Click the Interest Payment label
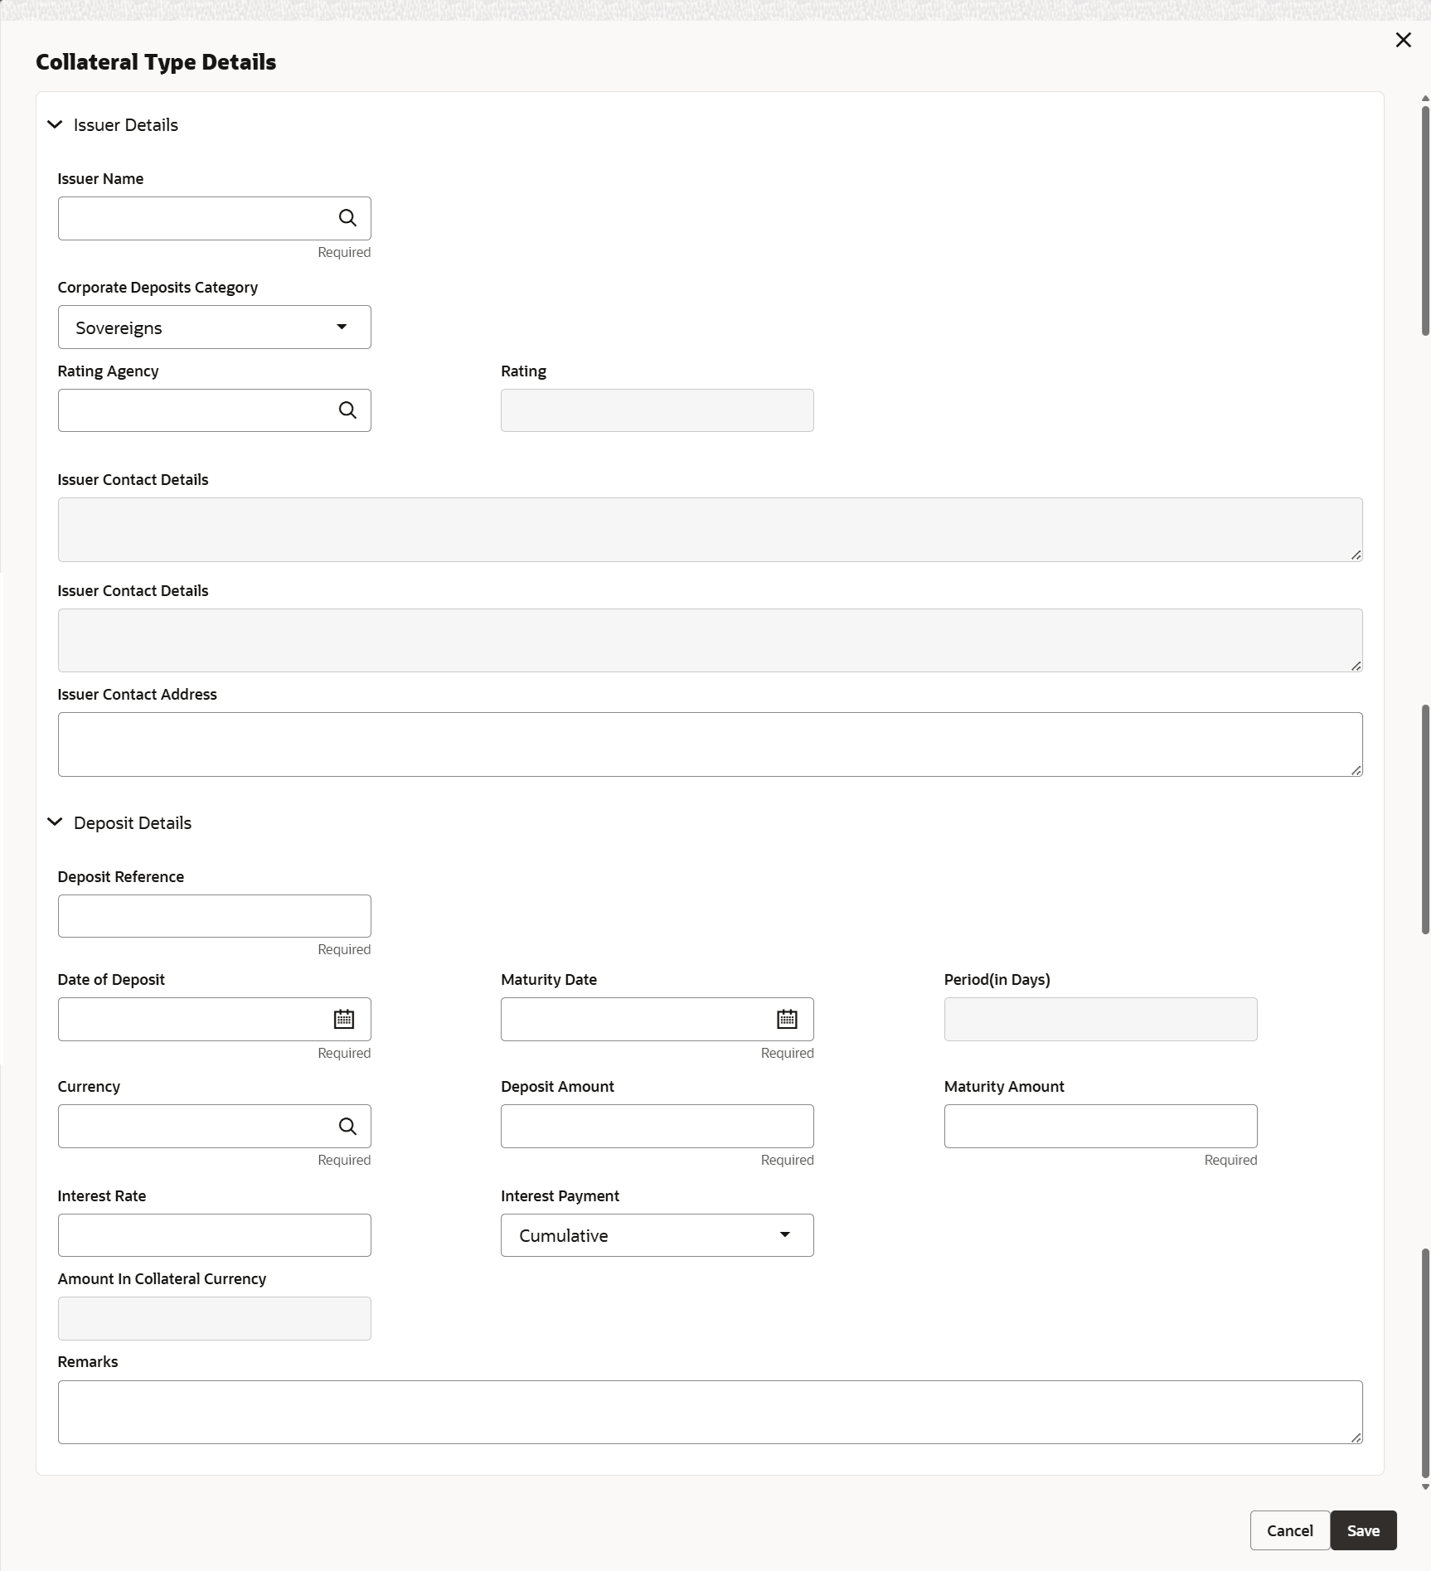 tap(560, 1196)
